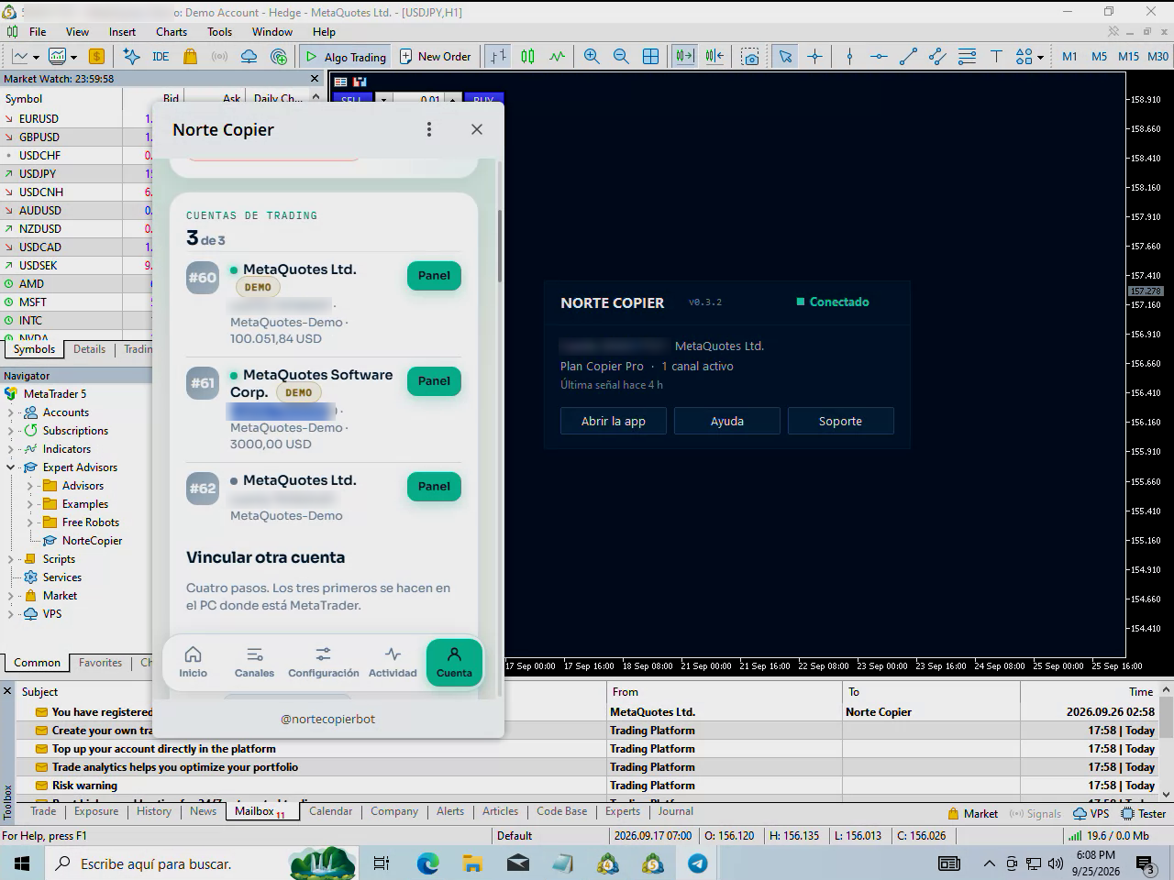Open chart type dropdown arrow

click(x=36, y=57)
